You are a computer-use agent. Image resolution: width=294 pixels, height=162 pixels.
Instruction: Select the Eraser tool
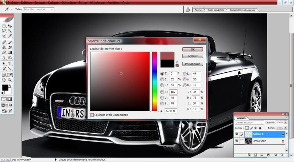click(x=4, y=53)
